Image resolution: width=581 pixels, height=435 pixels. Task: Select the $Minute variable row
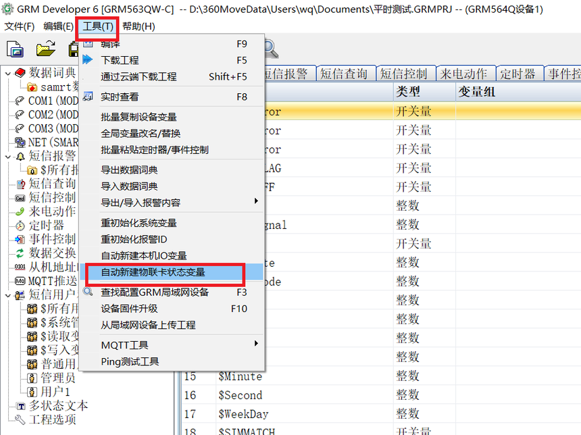coord(381,376)
